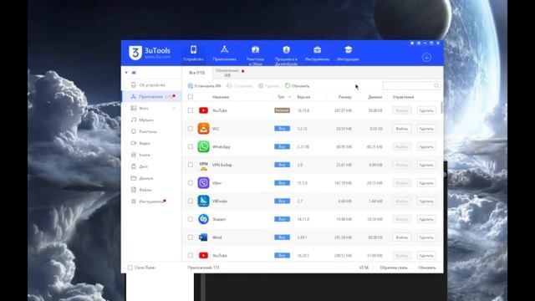Sort by the Размер column header
The image size is (535, 301).
coord(344,97)
